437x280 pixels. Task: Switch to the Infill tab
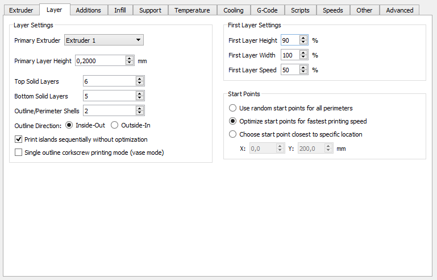point(120,10)
